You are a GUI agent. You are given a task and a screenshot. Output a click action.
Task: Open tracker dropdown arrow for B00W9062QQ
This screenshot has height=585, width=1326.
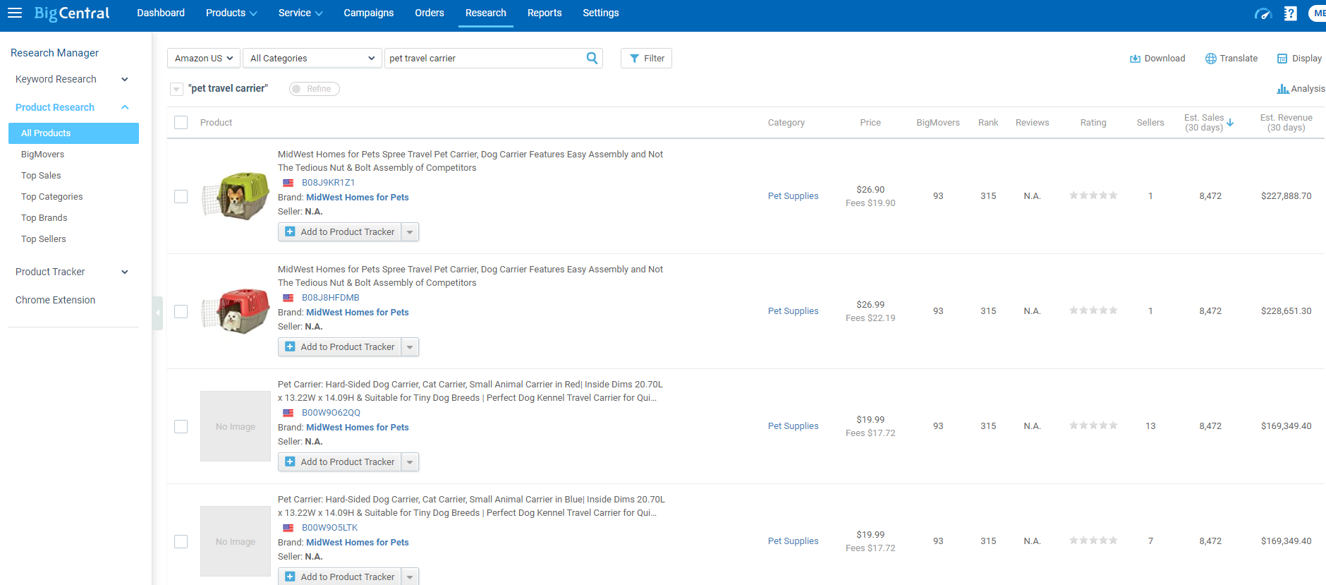click(x=410, y=462)
